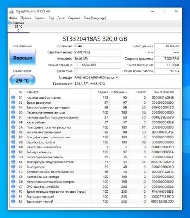This screenshot has height=218, width=190.
Task: Click raw value 00080000001D of Температура
Action: (163, 167)
